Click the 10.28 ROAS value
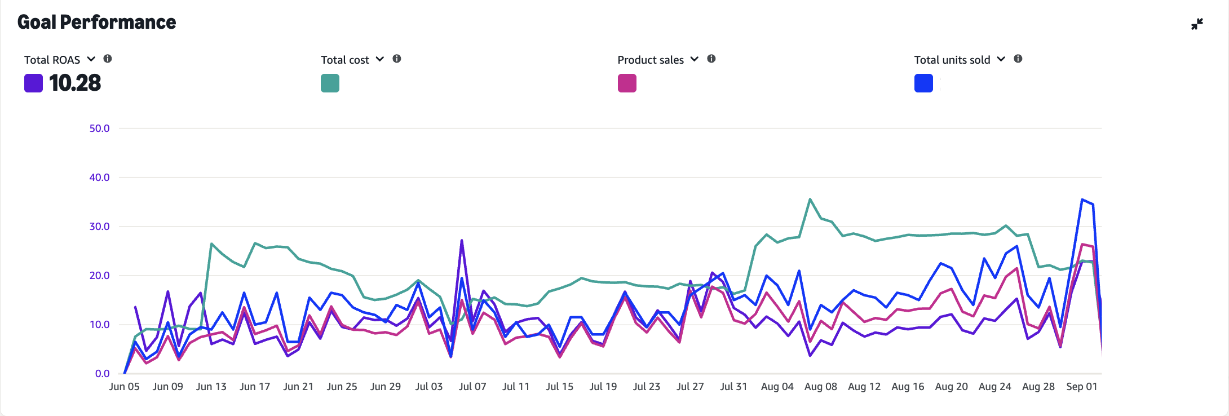The height and width of the screenshot is (416, 1229). (x=75, y=83)
